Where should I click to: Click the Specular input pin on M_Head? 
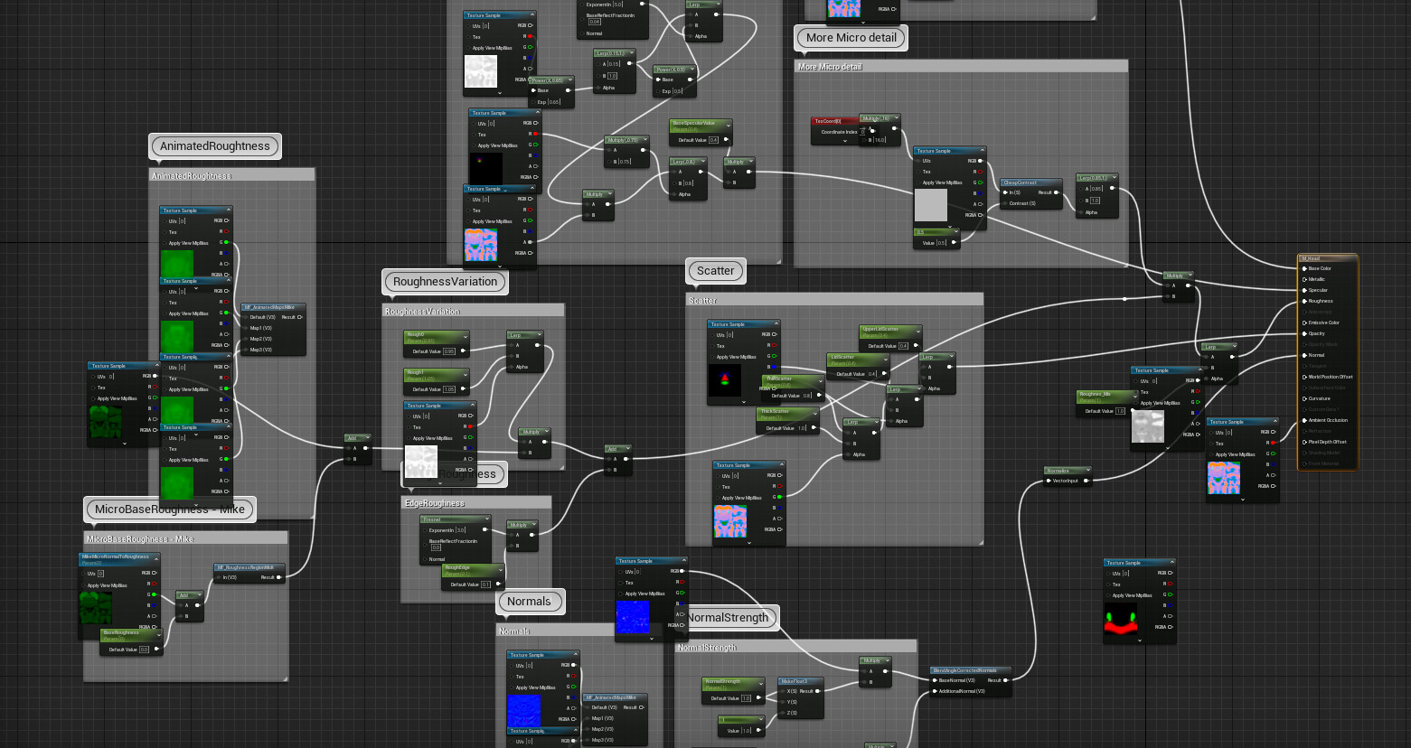(1303, 290)
